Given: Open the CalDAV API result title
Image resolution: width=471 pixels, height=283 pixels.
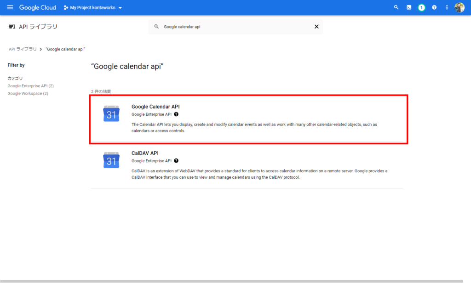Looking at the screenshot, I should [145, 153].
